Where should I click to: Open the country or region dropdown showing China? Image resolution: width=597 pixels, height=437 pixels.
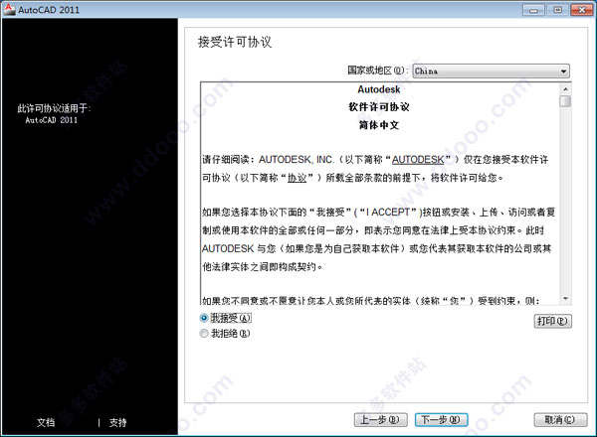pyautogui.click(x=492, y=72)
